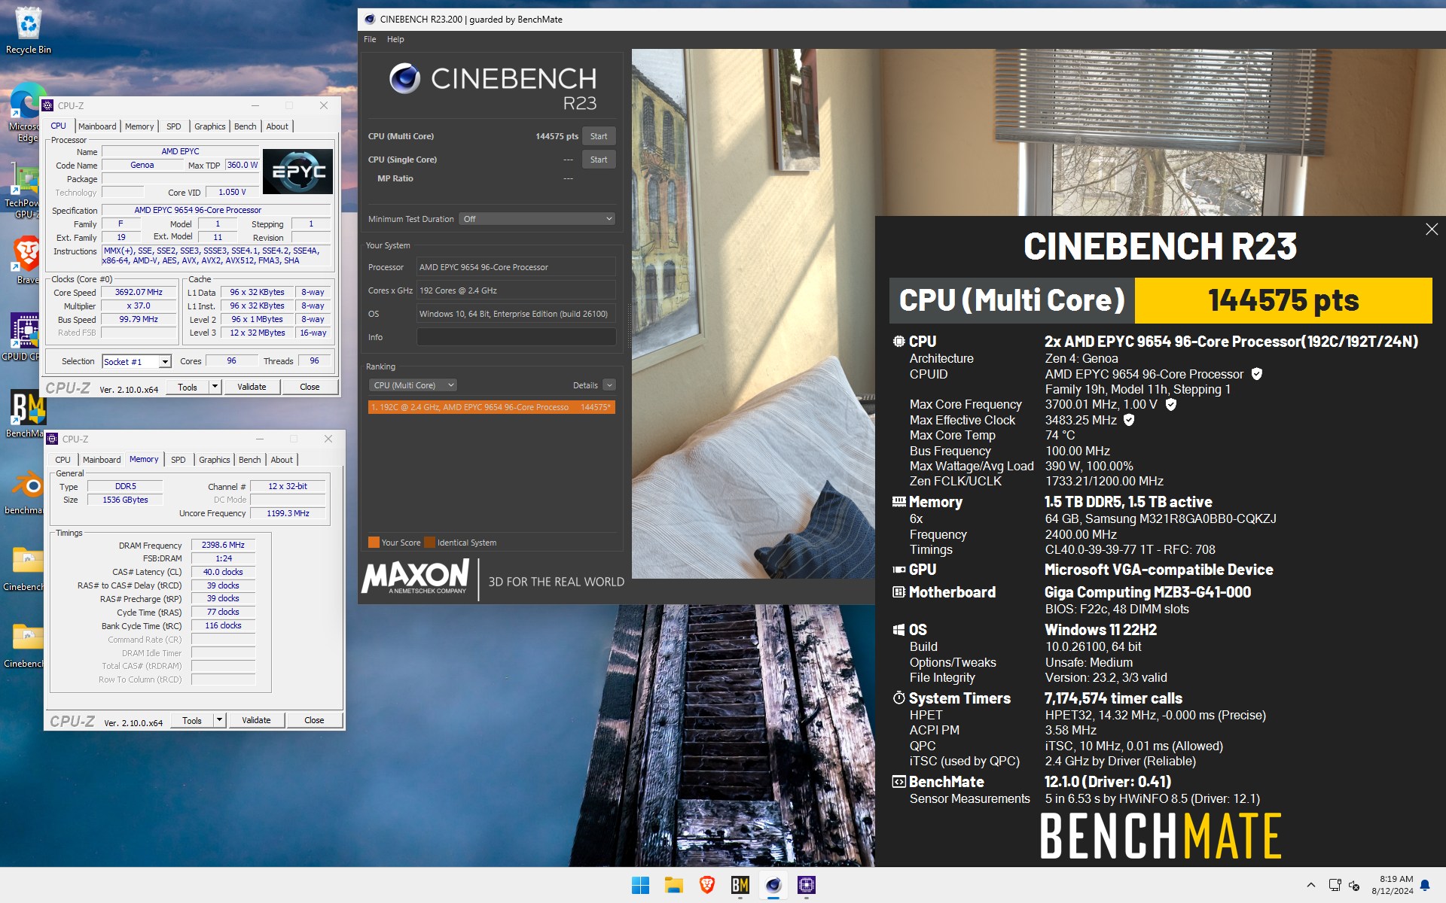
Task: Click the EPYC logo in CPU-Z
Action: coord(297,172)
